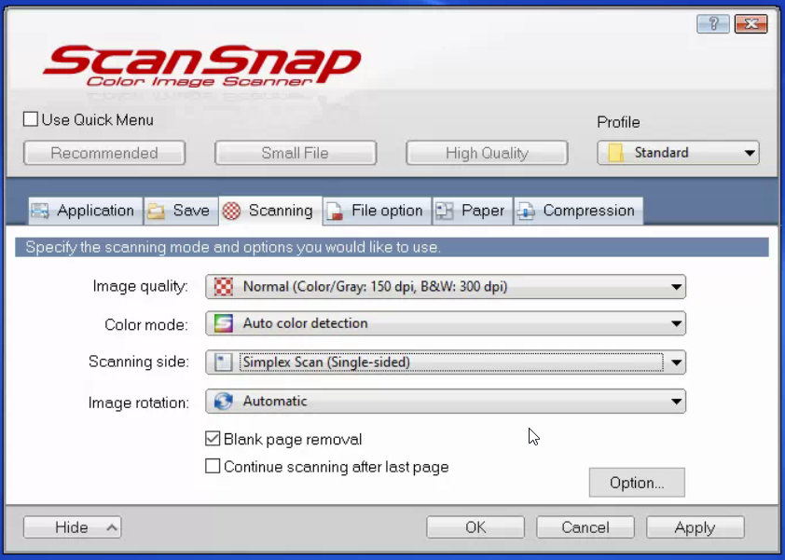Click the Apply button

695,527
